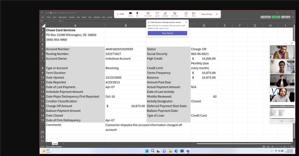Screen dimensions: 299x156
Task: Click the horizontal scrollbar
Action: click(244, 144)
